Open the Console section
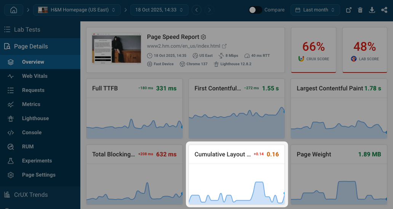Screen dimensions: 393x209 click(40, 132)
